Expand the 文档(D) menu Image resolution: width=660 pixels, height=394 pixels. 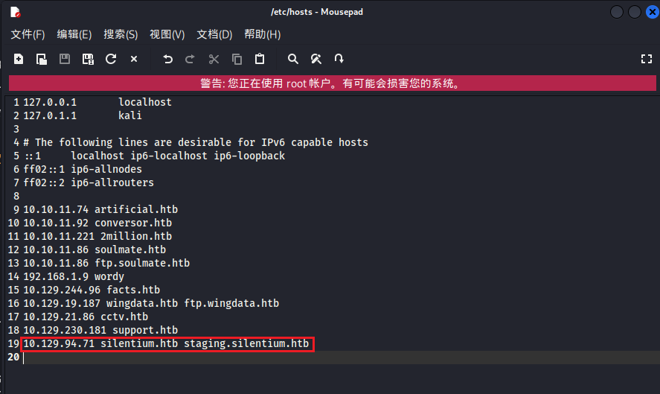pos(214,34)
